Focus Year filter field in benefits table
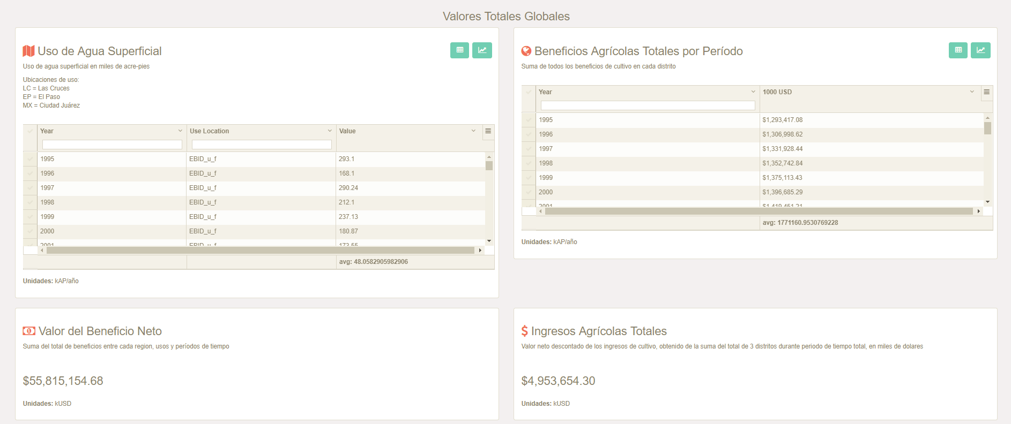The width and height of the screenshot is (1011, 424). [x=648, y=105]
